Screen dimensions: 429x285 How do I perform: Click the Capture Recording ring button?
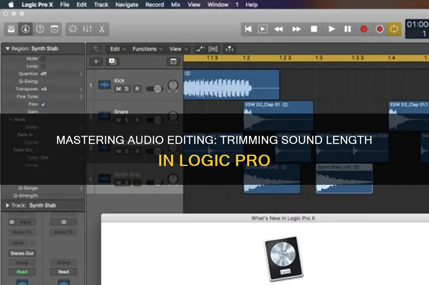[380, 29]
